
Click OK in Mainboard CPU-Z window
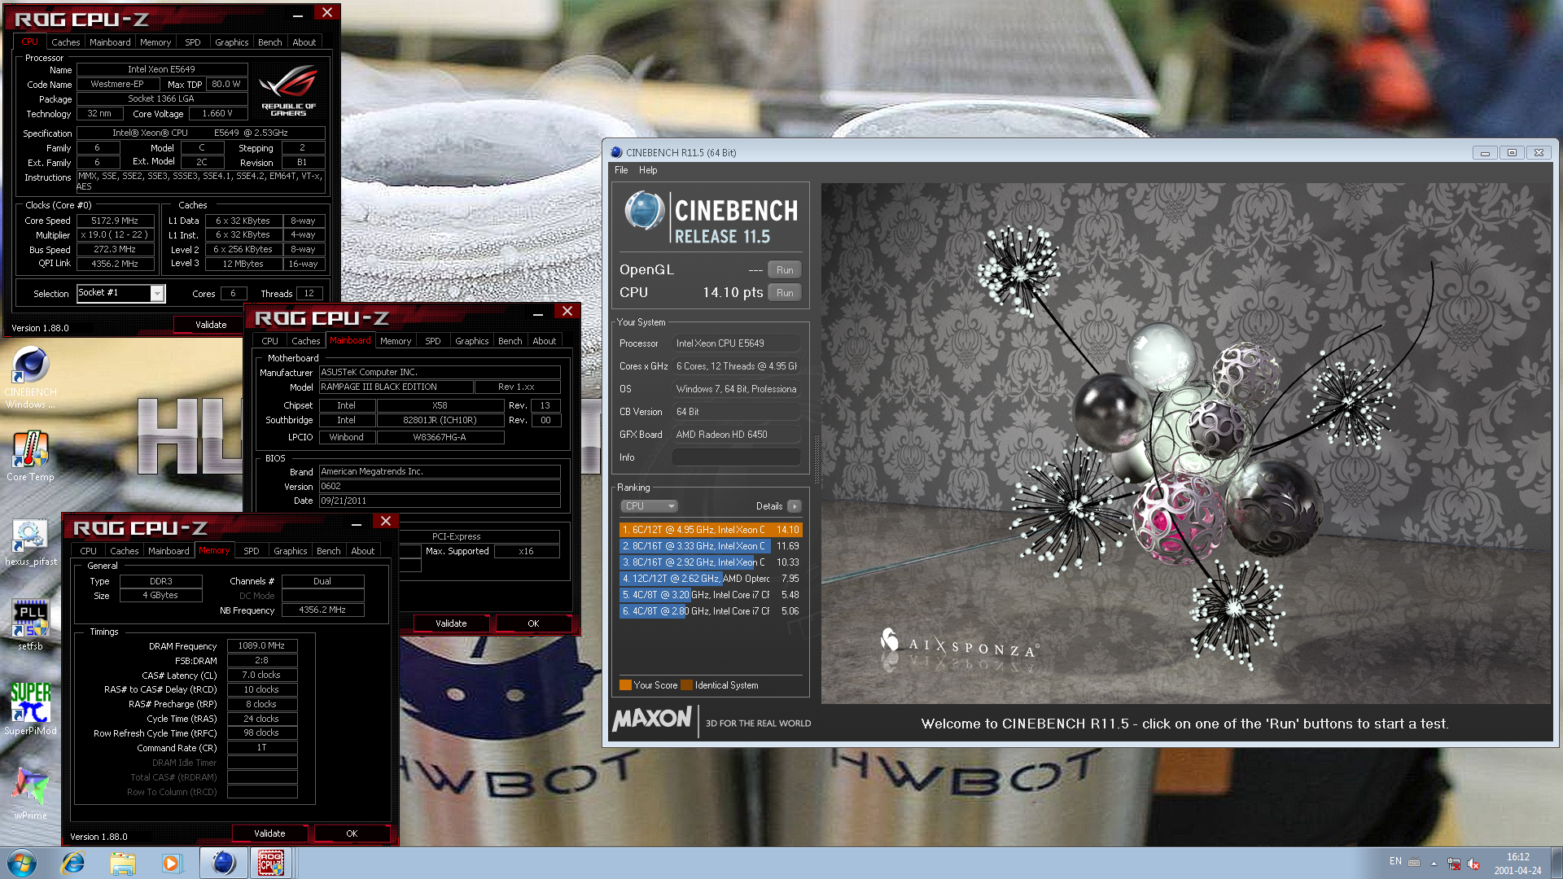coord(533,623)
